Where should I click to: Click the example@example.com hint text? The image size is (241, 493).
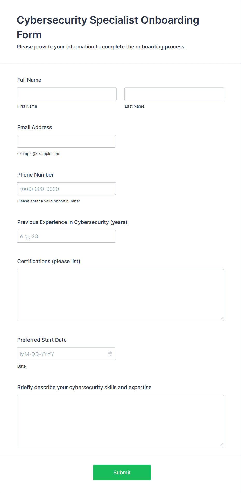tap(39, 154)
